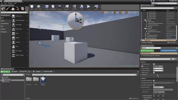
Task: Open the Help menu
Action: tap(15, 3)
